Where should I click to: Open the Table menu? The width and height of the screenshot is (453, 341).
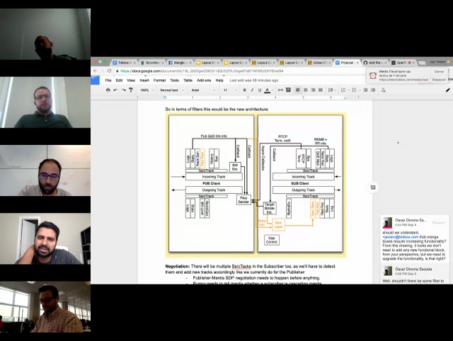(x=188, y=80)
